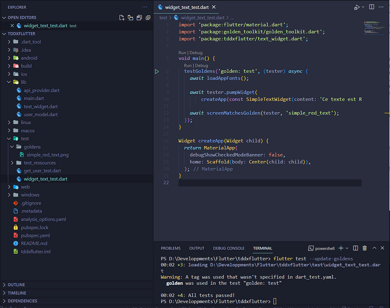Open README.md file
Viewport: 390px width, 308px height.
77,244
